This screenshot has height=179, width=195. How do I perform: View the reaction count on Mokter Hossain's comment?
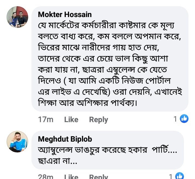(175, 119)
